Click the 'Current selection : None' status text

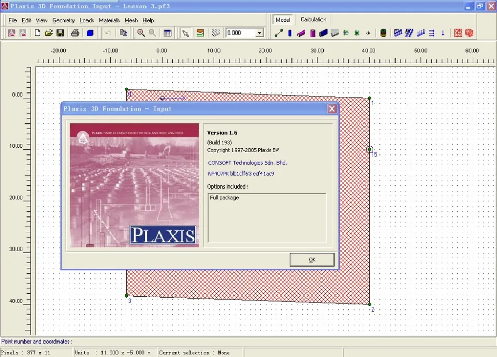[194, 352]
